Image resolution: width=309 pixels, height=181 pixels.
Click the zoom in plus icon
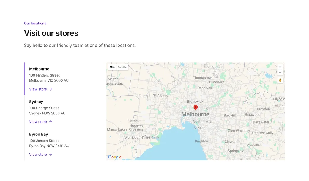pos(280,67)
